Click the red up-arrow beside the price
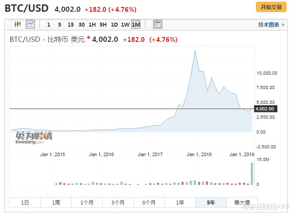The width and height of the screenshot is (294, 215). (x=89, y=39)
